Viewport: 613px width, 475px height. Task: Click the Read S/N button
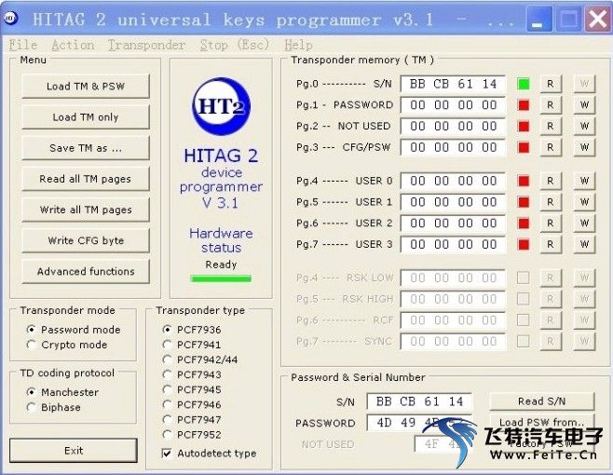tap(542, 401)
